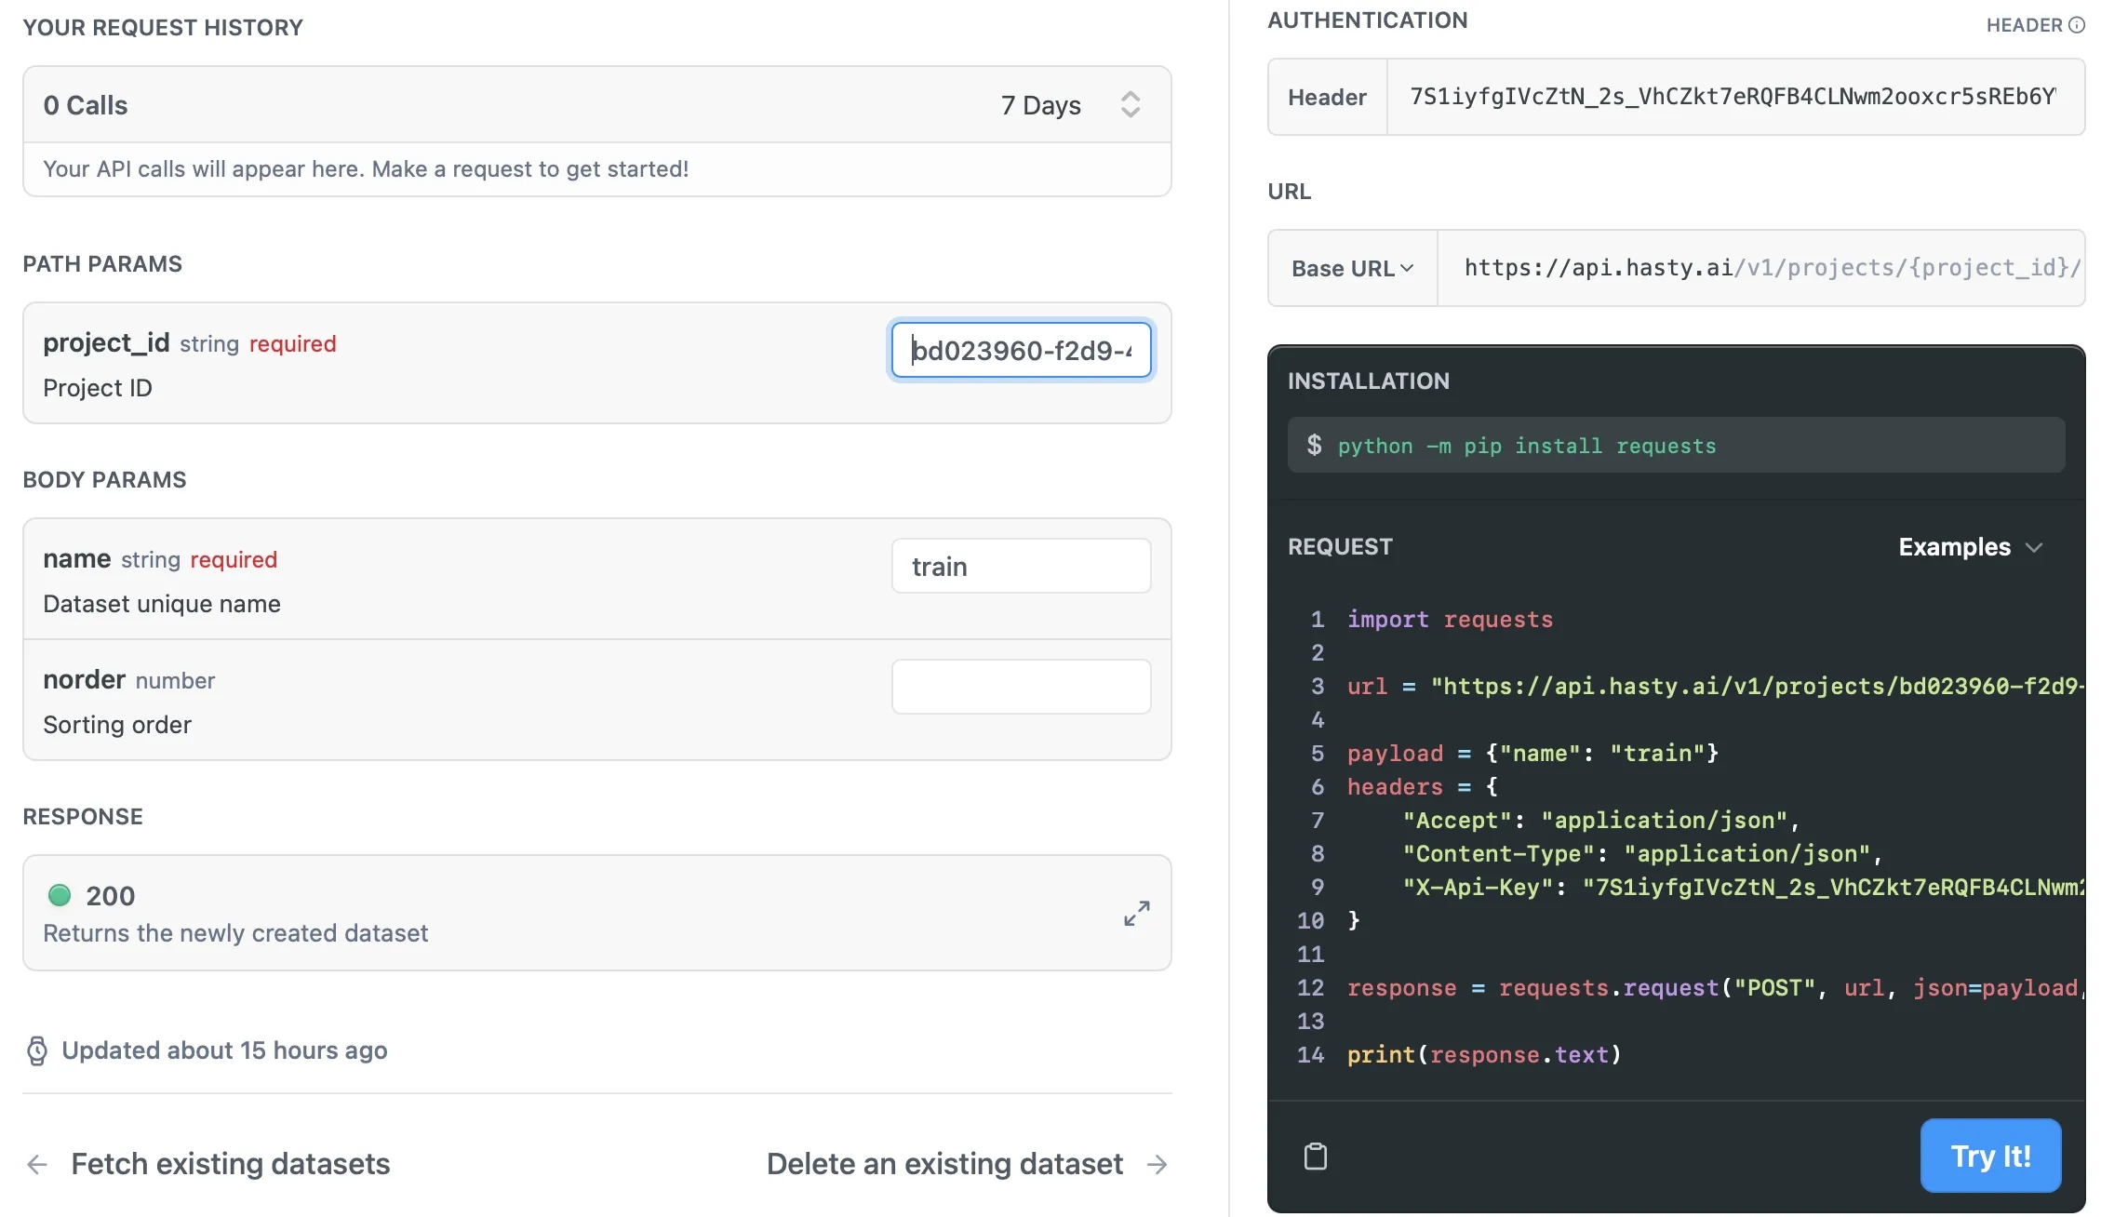Click the watch icon near Updated text
The image size is (2101, 1217).
37,1050
